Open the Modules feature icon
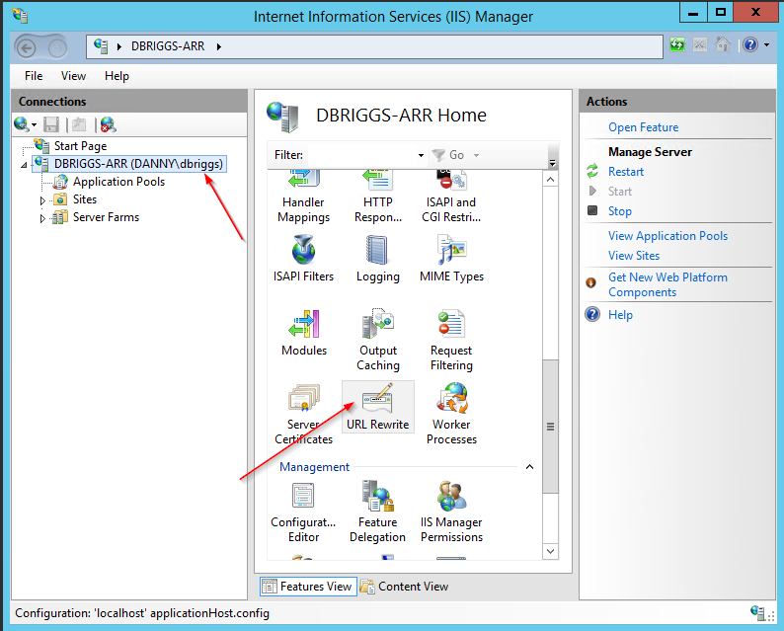784x631 pixels. coord(303,333)
